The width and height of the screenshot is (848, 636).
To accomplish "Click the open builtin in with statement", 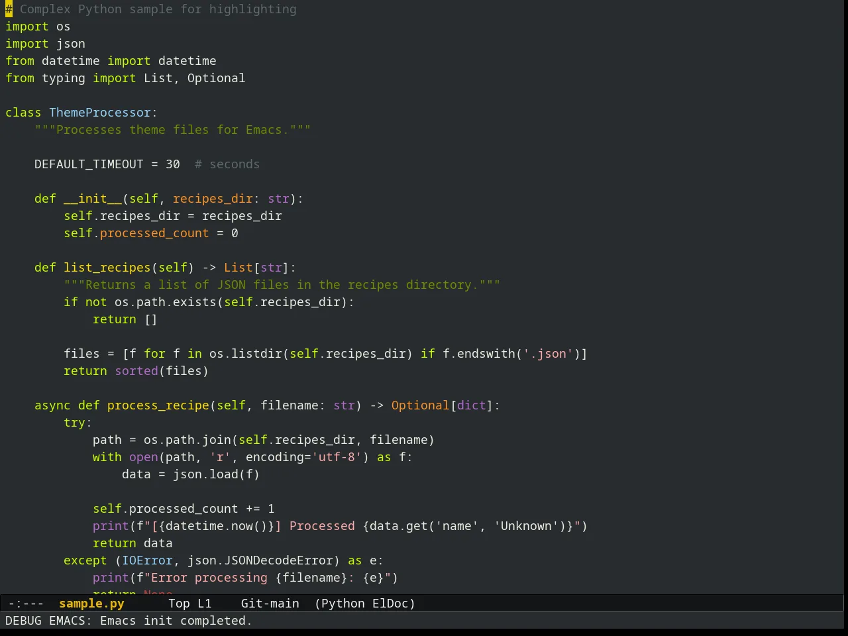I will [x=143, y=457].
